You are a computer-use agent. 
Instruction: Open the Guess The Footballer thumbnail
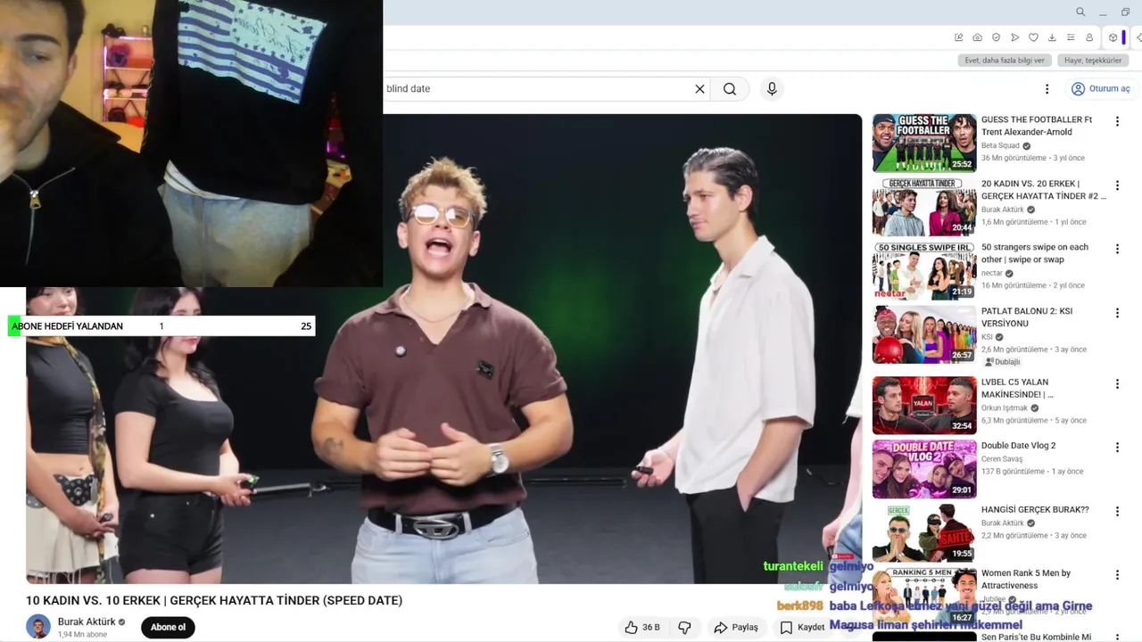coord(924,143)
